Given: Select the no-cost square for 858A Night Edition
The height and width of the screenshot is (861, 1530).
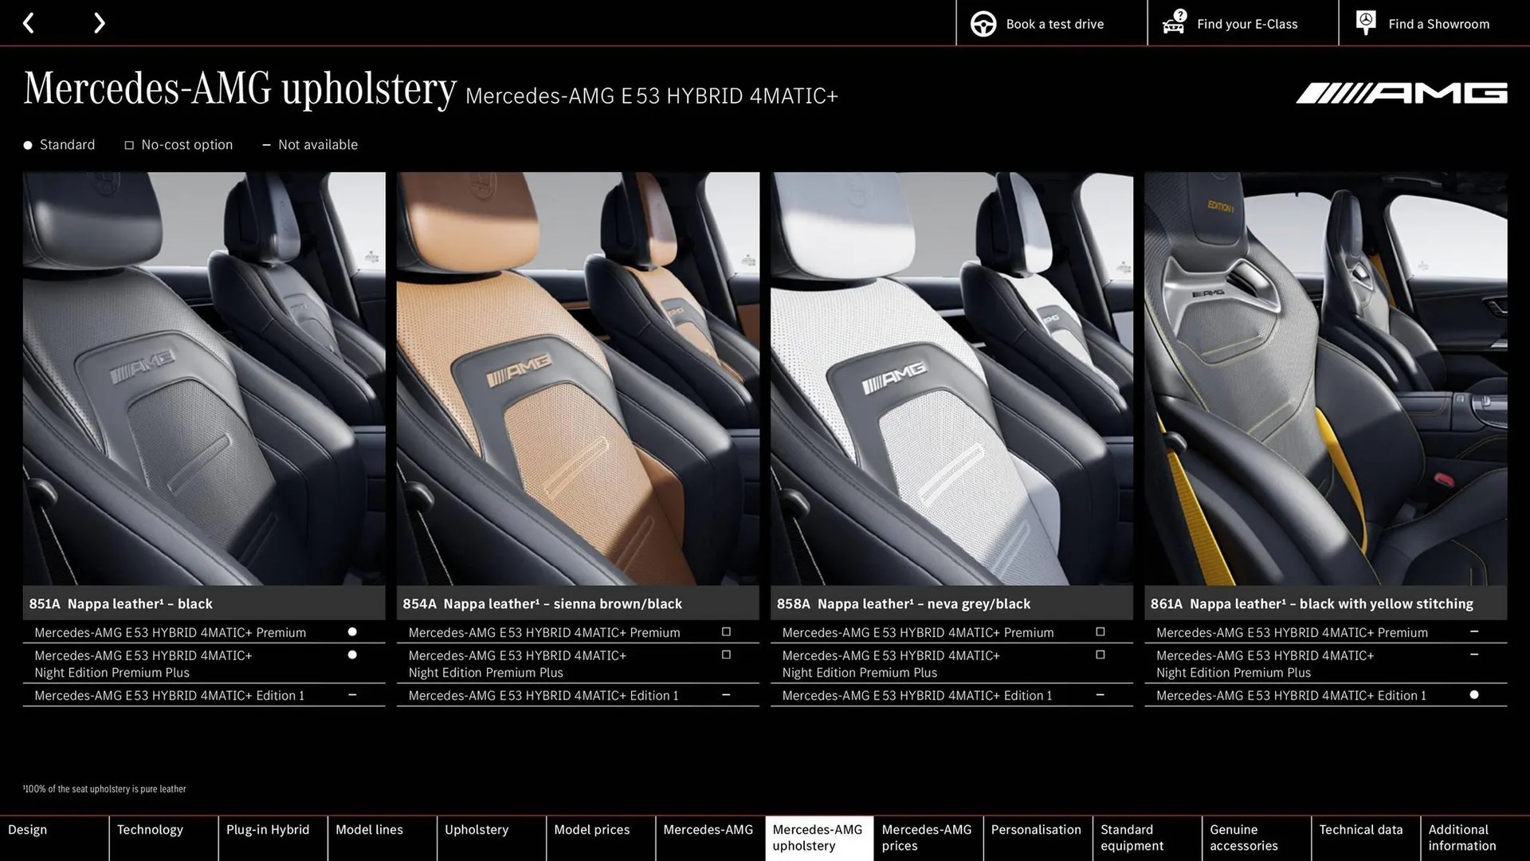Looking at the screenshot, I should pos(1100,655).
